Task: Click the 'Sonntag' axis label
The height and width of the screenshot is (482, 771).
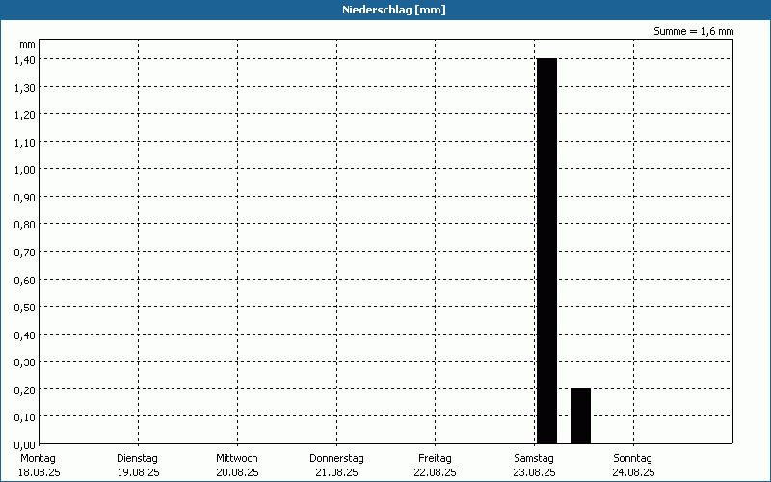Action: (x=632, y=459)
